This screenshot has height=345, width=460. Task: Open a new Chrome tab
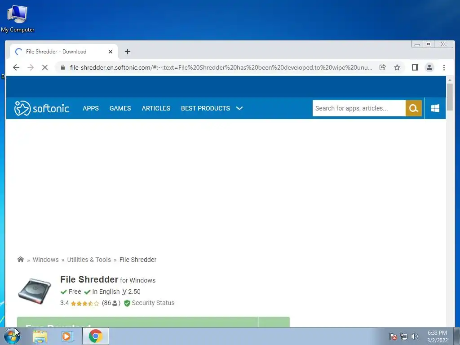[127, 52]
